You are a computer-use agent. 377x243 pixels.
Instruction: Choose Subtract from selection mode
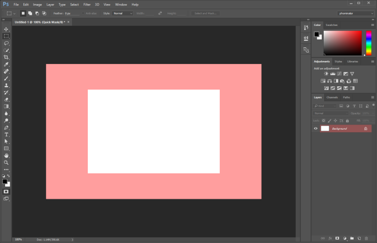click(37, 13)
